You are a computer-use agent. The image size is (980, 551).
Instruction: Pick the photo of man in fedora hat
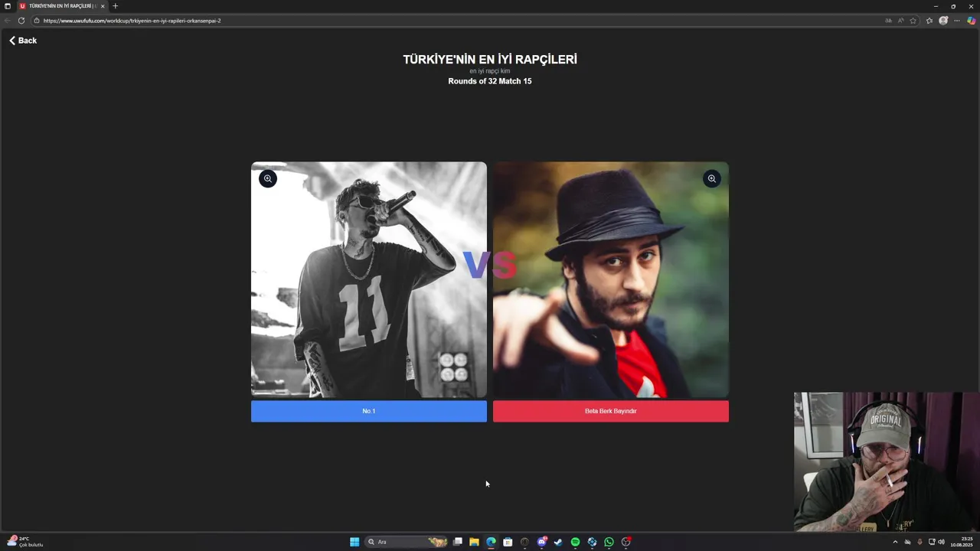pos(611,279)
